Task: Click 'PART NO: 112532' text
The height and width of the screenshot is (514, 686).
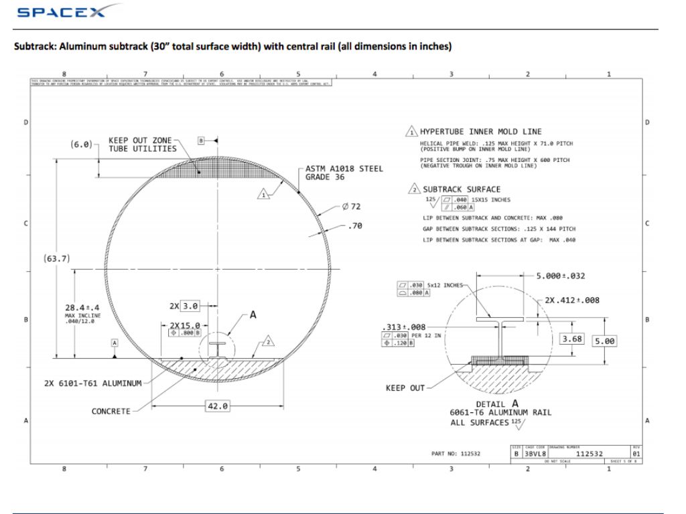Action: (456, 454)
